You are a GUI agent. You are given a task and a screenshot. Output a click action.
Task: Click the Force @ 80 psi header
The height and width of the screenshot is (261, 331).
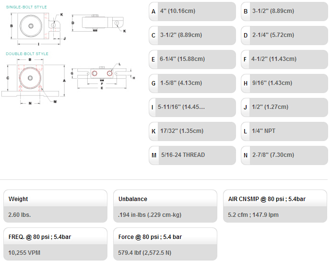pyautogui.click(x=150, y=237)
